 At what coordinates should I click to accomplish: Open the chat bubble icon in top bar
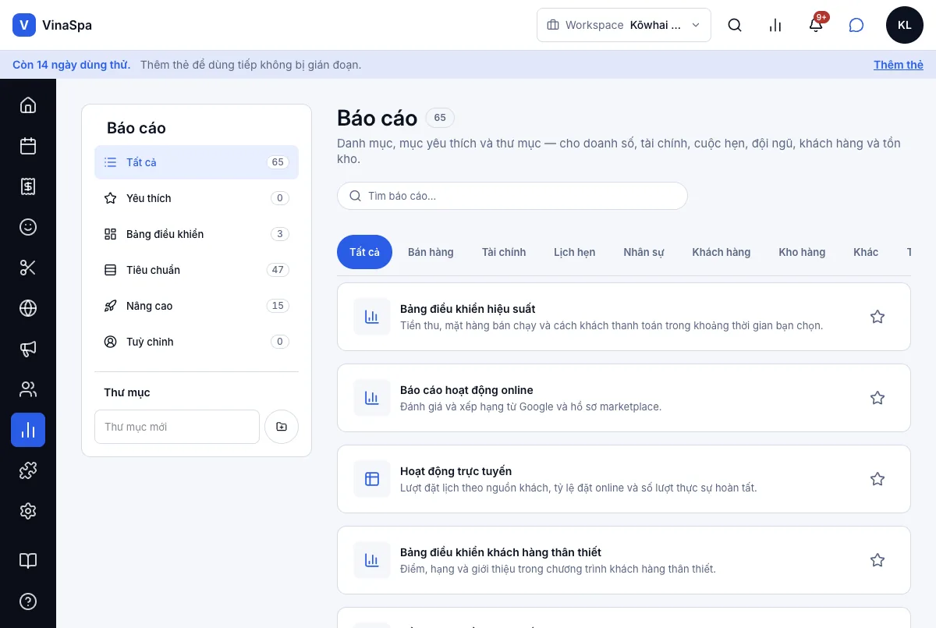point(856,25)
